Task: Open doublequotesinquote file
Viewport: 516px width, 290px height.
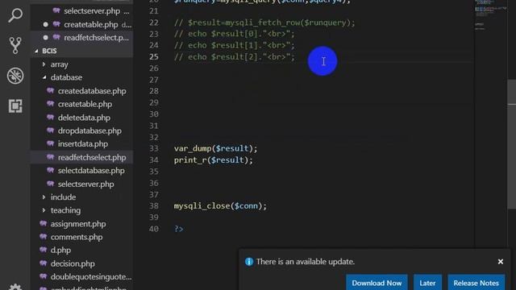Action: (x=91, y=276)
